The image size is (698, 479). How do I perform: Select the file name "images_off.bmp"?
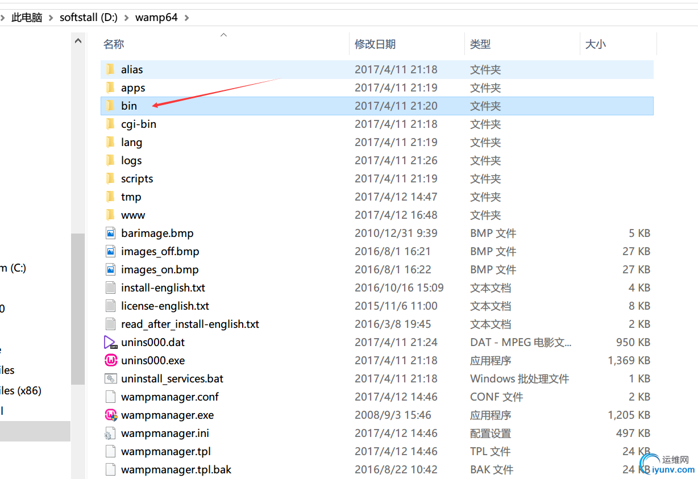click(x=160, y=251)
